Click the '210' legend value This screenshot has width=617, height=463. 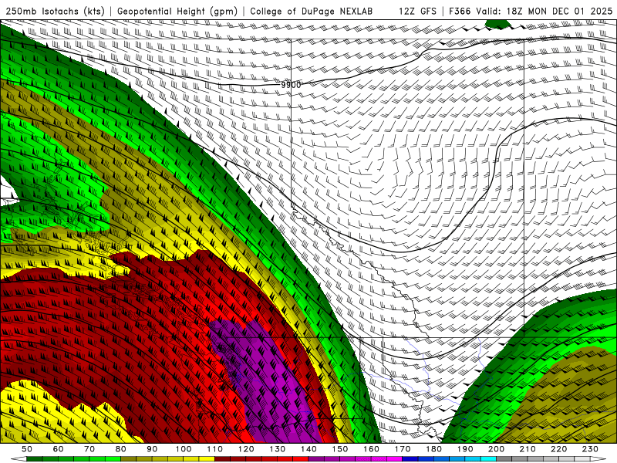tap(528, 449)
